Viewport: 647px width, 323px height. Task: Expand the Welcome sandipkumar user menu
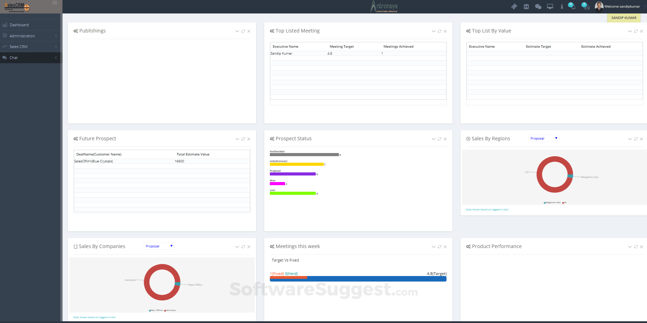point(618,7)
